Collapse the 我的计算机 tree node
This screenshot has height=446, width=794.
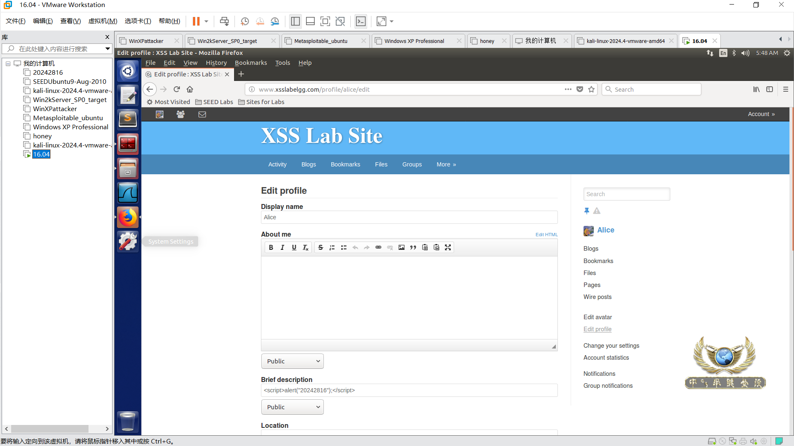pos(8,64)
